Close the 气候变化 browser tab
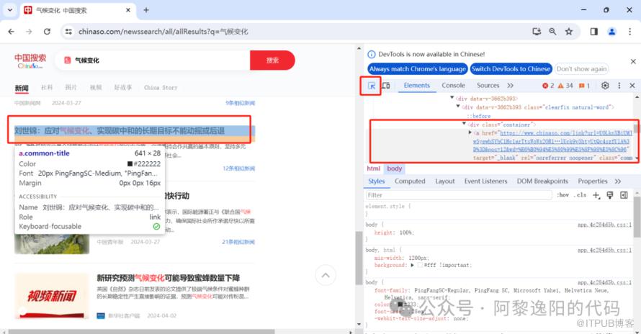641x334 pixels. 128,10
